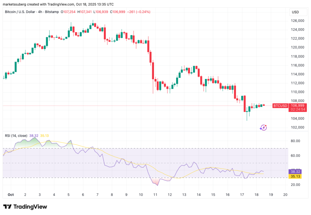Click the TradingView wordmark text

(30, 207)
